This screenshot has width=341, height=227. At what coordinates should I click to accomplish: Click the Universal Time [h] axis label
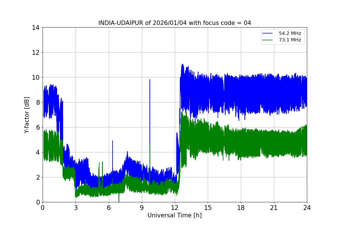174,216
